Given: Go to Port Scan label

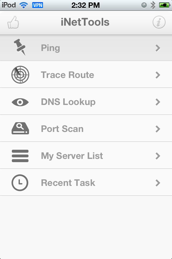Looking at the screenshot, I should tap(62, 129).
